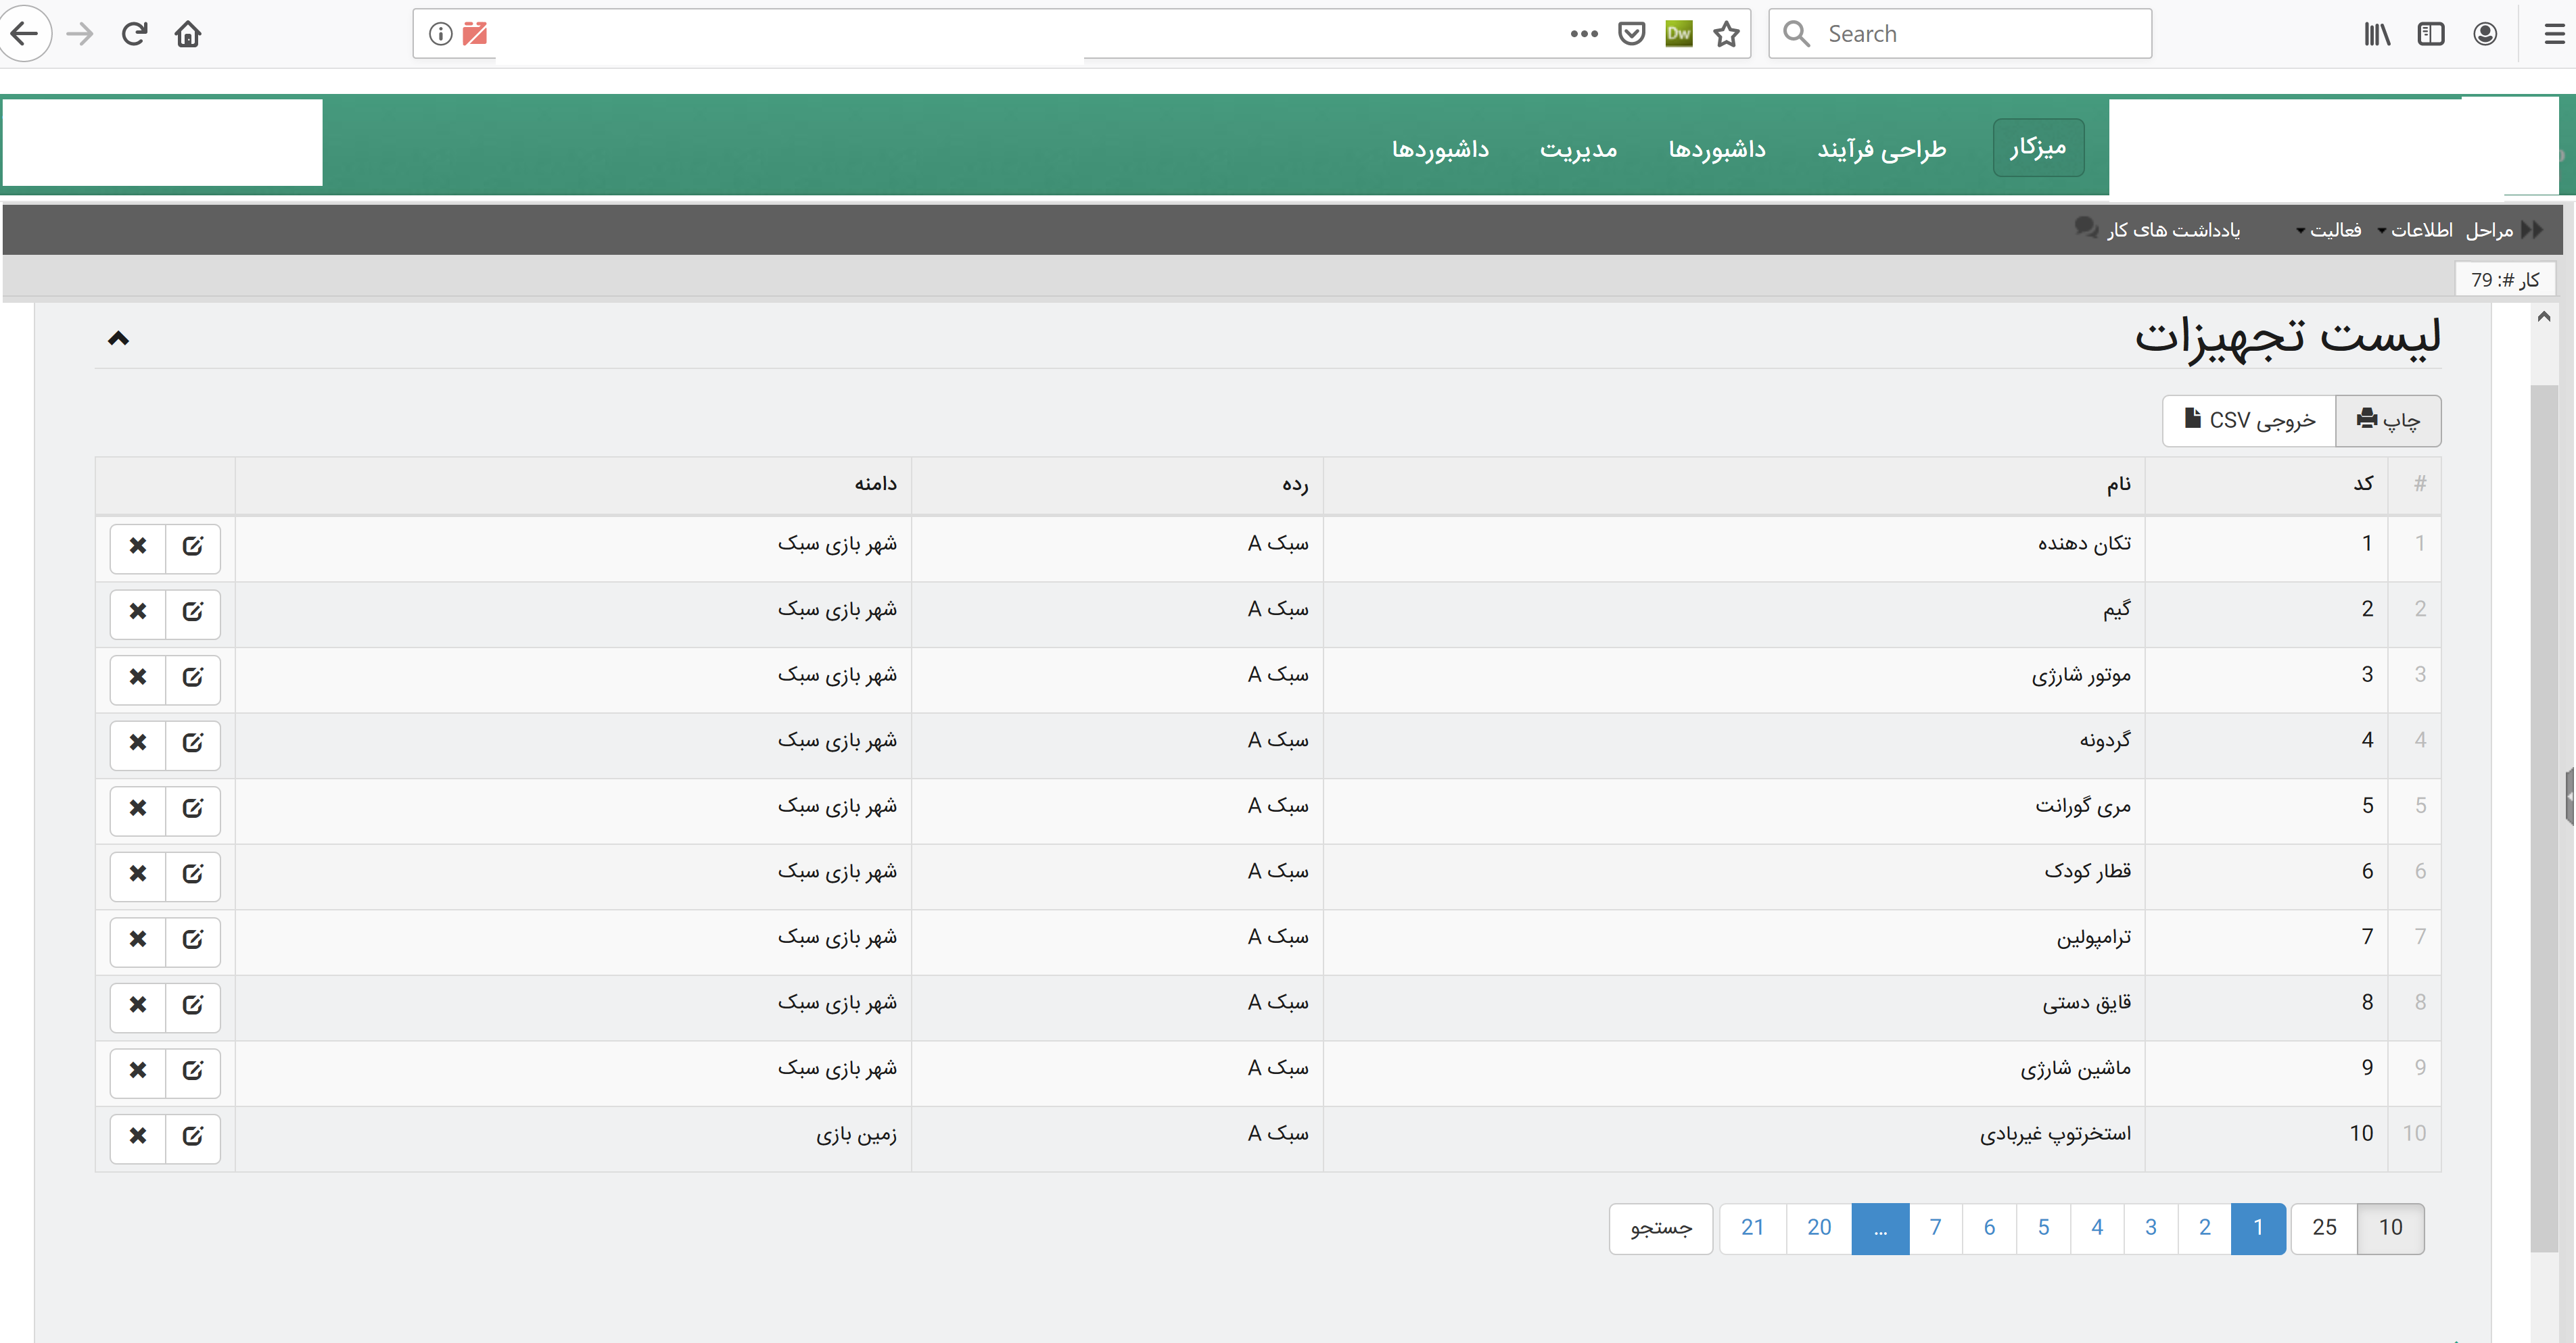Open the Firefox hamburger menu
This screenshot has width=2576, height=1343.
coord(2554,34)
